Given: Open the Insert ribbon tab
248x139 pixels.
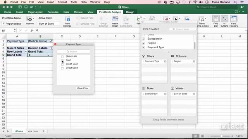Looking at the screenshot, I should [x=19, y=12].
